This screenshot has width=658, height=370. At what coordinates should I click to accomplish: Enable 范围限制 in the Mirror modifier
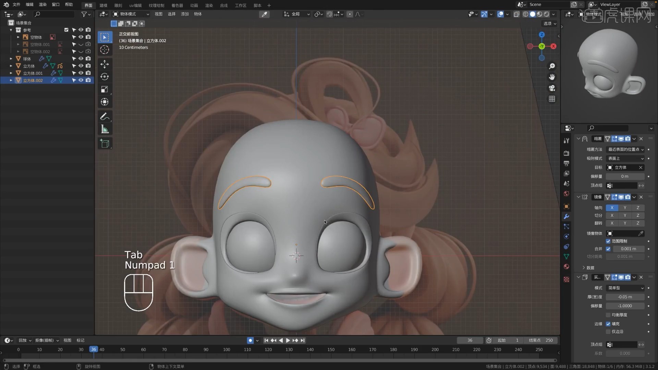(x=609, y=241)
